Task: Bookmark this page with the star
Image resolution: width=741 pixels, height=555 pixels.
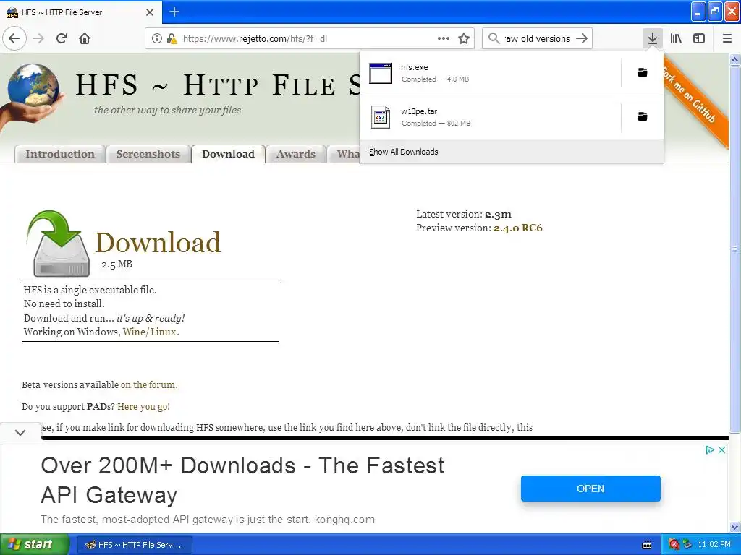Action: 464,38
